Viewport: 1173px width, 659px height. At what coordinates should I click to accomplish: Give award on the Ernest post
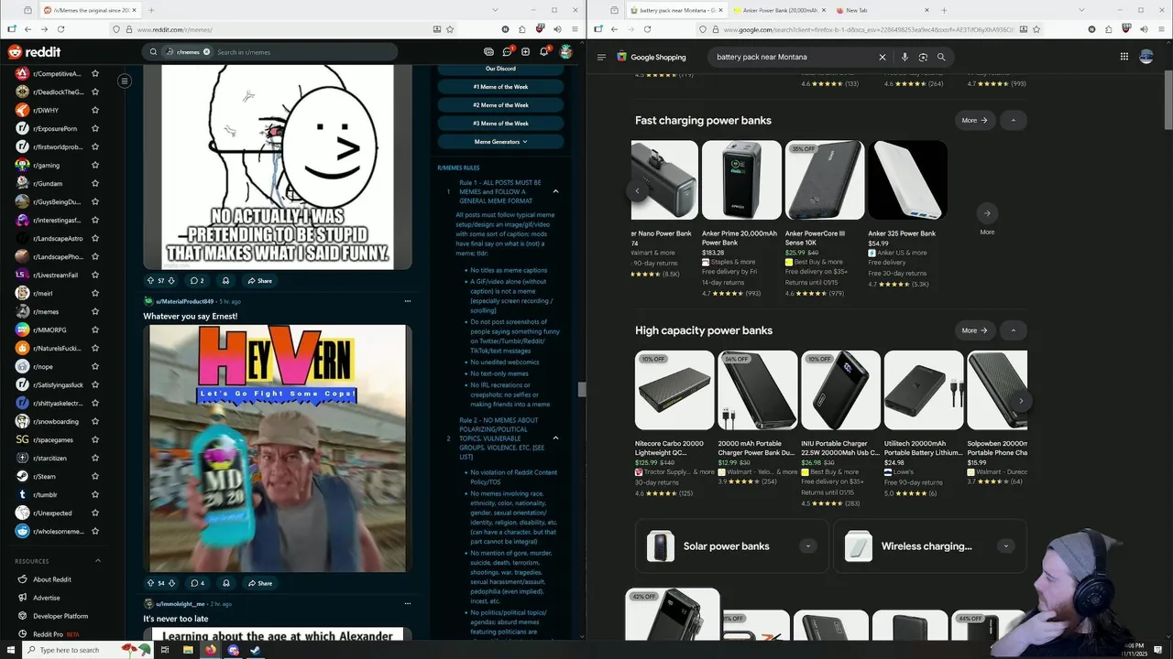tap(225, 583)
